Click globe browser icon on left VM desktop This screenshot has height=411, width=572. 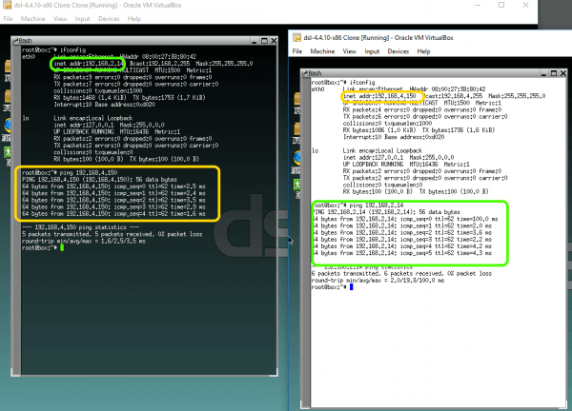(8, 126)
